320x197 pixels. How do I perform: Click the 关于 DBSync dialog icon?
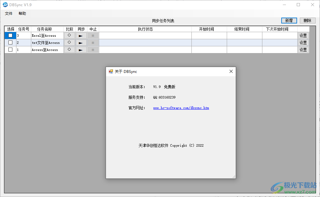tap(111, 71)
